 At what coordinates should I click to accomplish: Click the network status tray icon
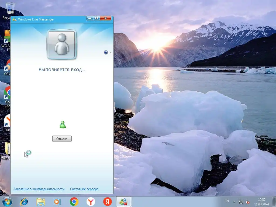point(241,202)
